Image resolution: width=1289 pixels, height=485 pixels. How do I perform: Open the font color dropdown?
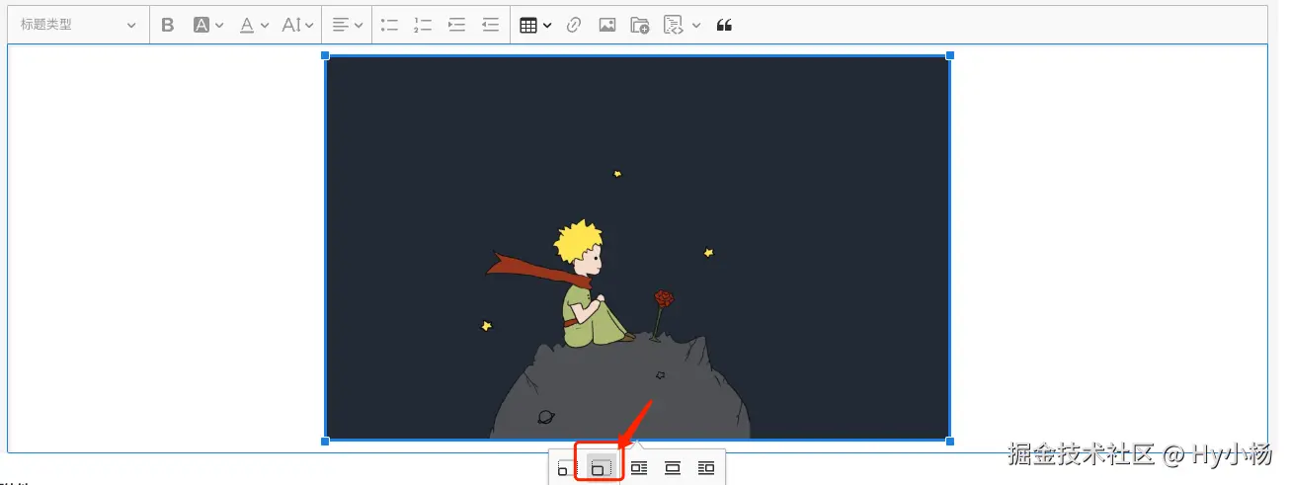point(254,25)
